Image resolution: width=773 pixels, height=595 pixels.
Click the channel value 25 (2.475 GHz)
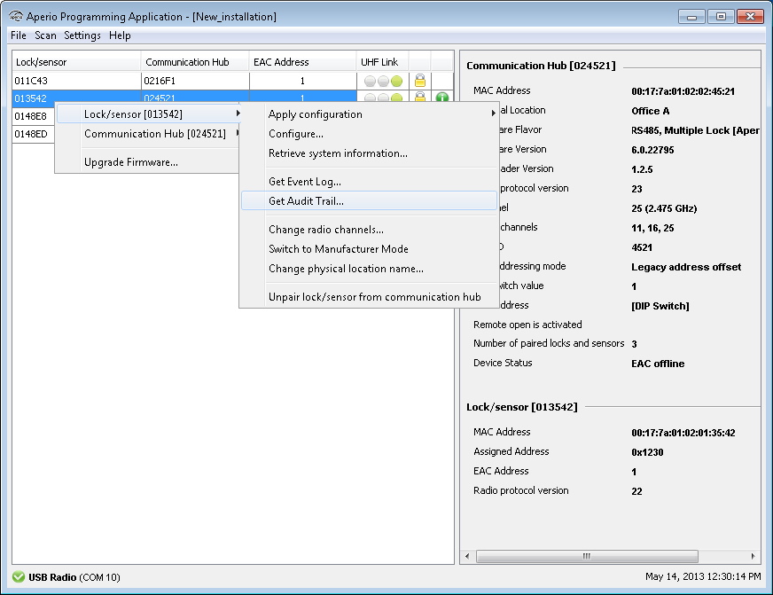(664, 208)
